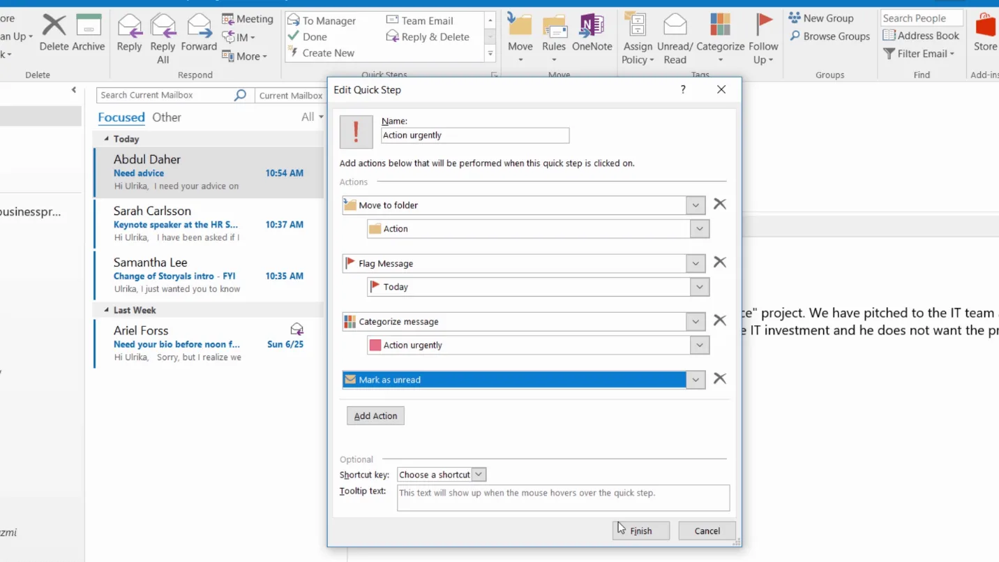
Task: Open the Categorize menu in ribbon
Action: point(720,39)
